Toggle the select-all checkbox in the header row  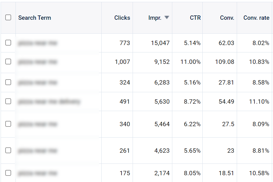pyautogui.click(x=8, y=18)
